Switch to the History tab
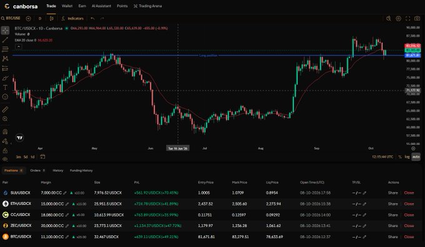Screen dimensions: 425x247 57,170
